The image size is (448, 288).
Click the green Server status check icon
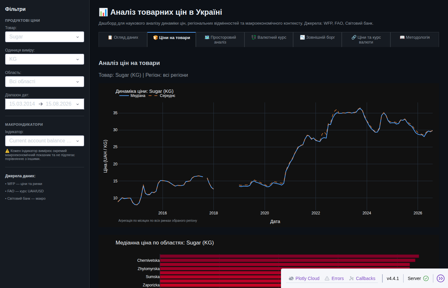pyautogui.click(x=426, y=278)
